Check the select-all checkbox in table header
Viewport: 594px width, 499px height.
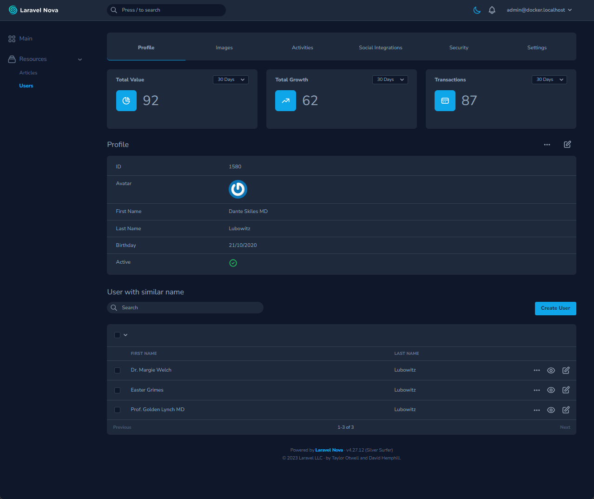[x=117, y=335]
